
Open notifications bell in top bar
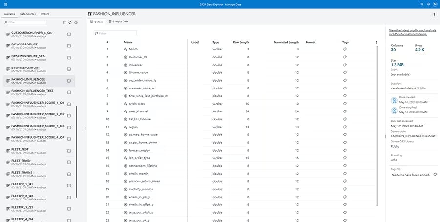[428, 4]
